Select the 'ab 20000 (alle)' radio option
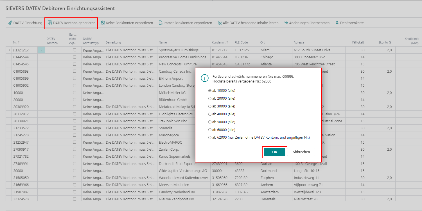The width and height of the screenshot is (422, 211). (x=210, y=98)
